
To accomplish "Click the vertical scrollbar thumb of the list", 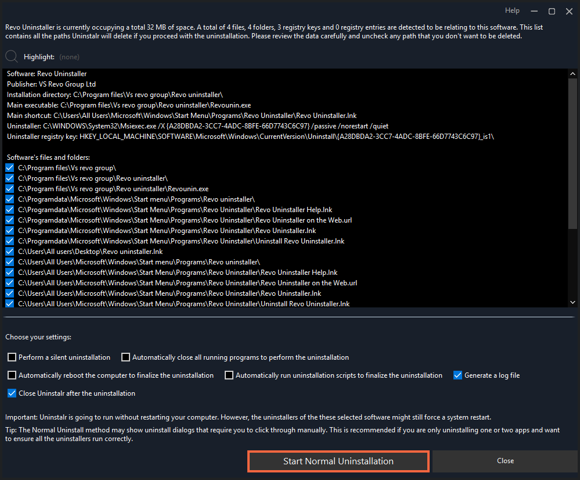I will (x=572, y=153).
